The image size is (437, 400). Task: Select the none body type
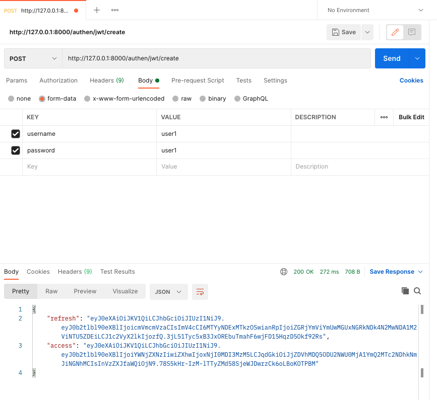coord(11,99)
